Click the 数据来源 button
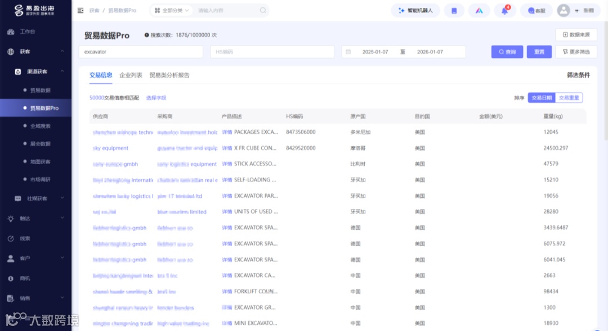 [x=576, y=35]
